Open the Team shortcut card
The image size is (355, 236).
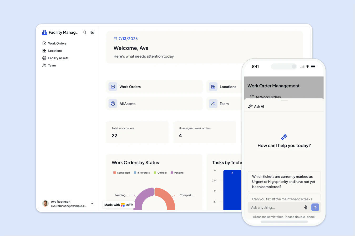224,104
